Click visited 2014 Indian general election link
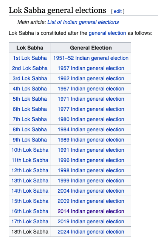This screenshot has width=158, height=246. 91,211
